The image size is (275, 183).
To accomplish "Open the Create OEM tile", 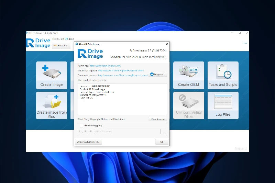I will (x=188, y=75).
